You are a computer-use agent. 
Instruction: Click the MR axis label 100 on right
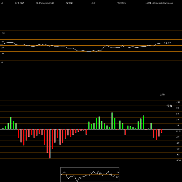tap(178, 102)
